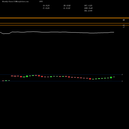Click the right axis label '21'

124,25
